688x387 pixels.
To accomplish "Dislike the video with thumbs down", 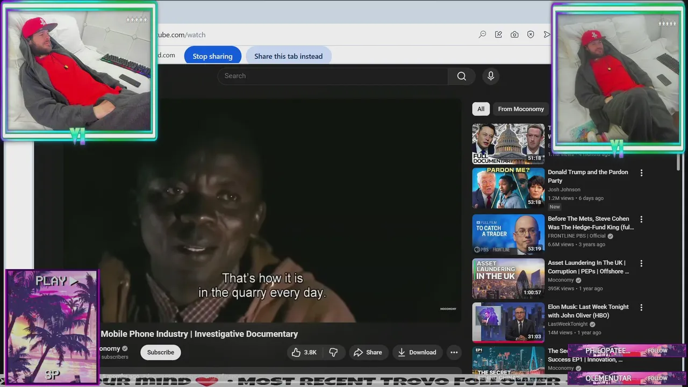I will [333, 352].
